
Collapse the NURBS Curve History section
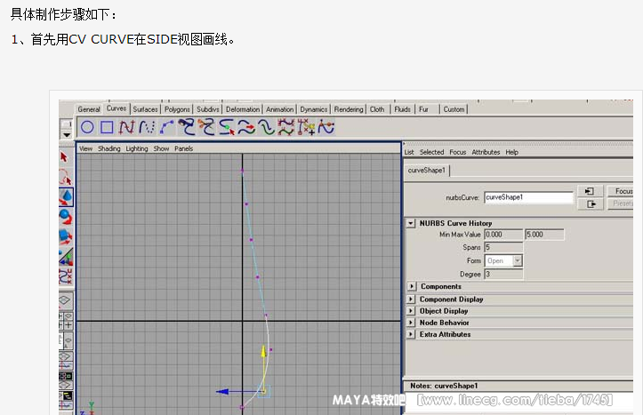pos(412,223)
